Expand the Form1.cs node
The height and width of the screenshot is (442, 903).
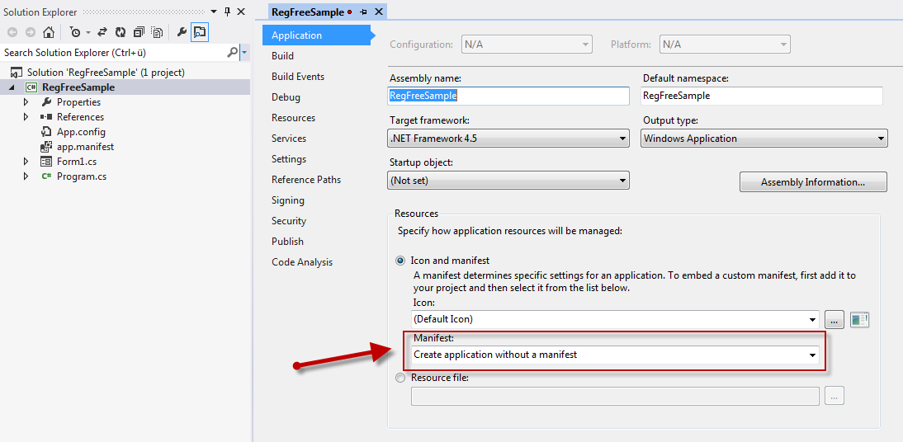tap(26, 161)
